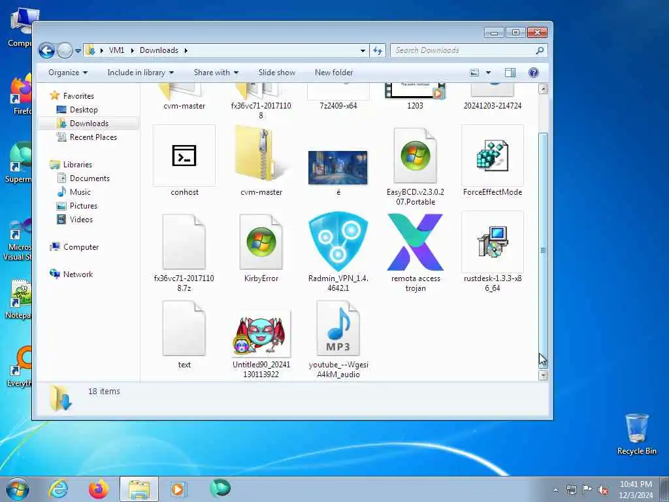
Task: Click the vertical scrollbar thumb
Action: pos(543,250)
